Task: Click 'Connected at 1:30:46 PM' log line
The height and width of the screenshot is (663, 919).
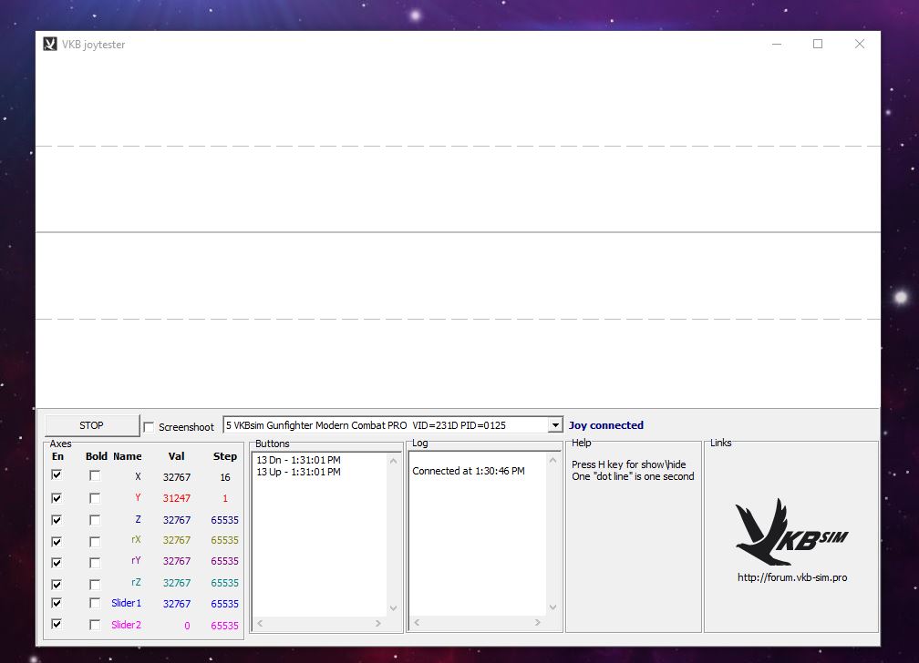Action: (x=469, y=471)
